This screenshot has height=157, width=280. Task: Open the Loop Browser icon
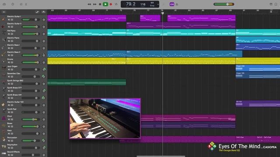click(276, 4)
